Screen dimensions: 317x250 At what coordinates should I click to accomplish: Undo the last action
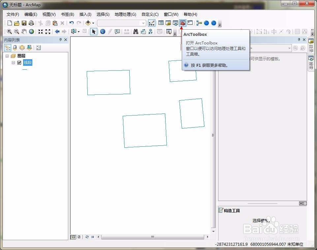point(71,23)
